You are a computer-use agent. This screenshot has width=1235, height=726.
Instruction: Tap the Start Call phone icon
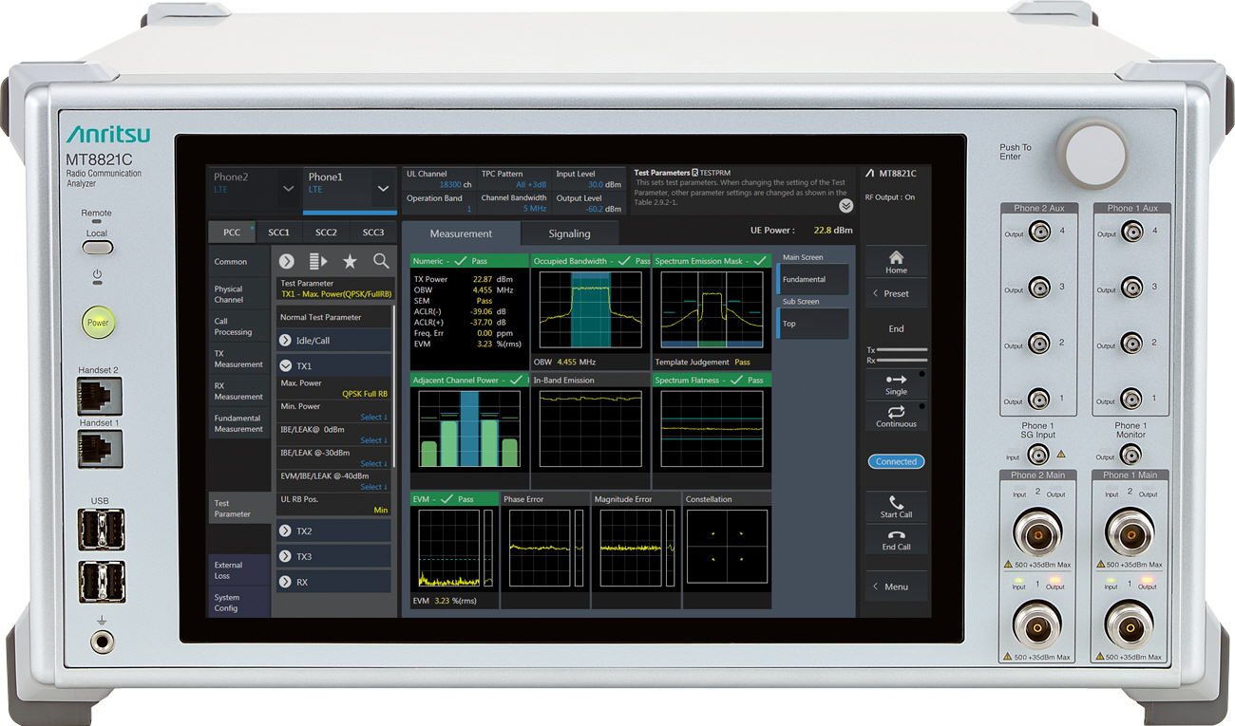pos(896,507)
